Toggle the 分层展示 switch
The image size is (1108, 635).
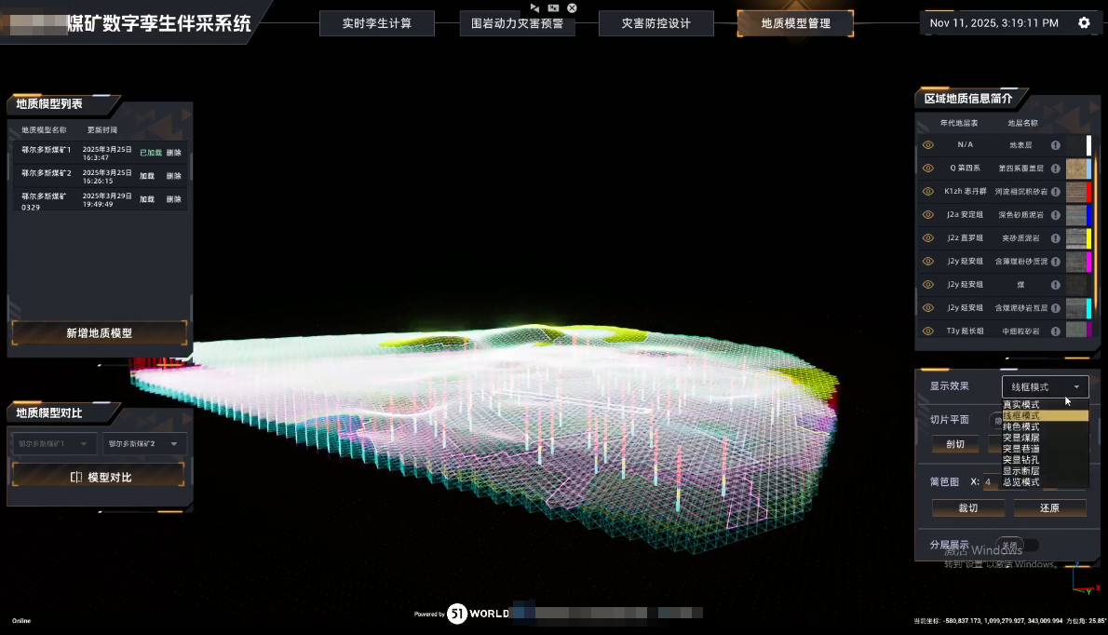[x=1017, y=545]
